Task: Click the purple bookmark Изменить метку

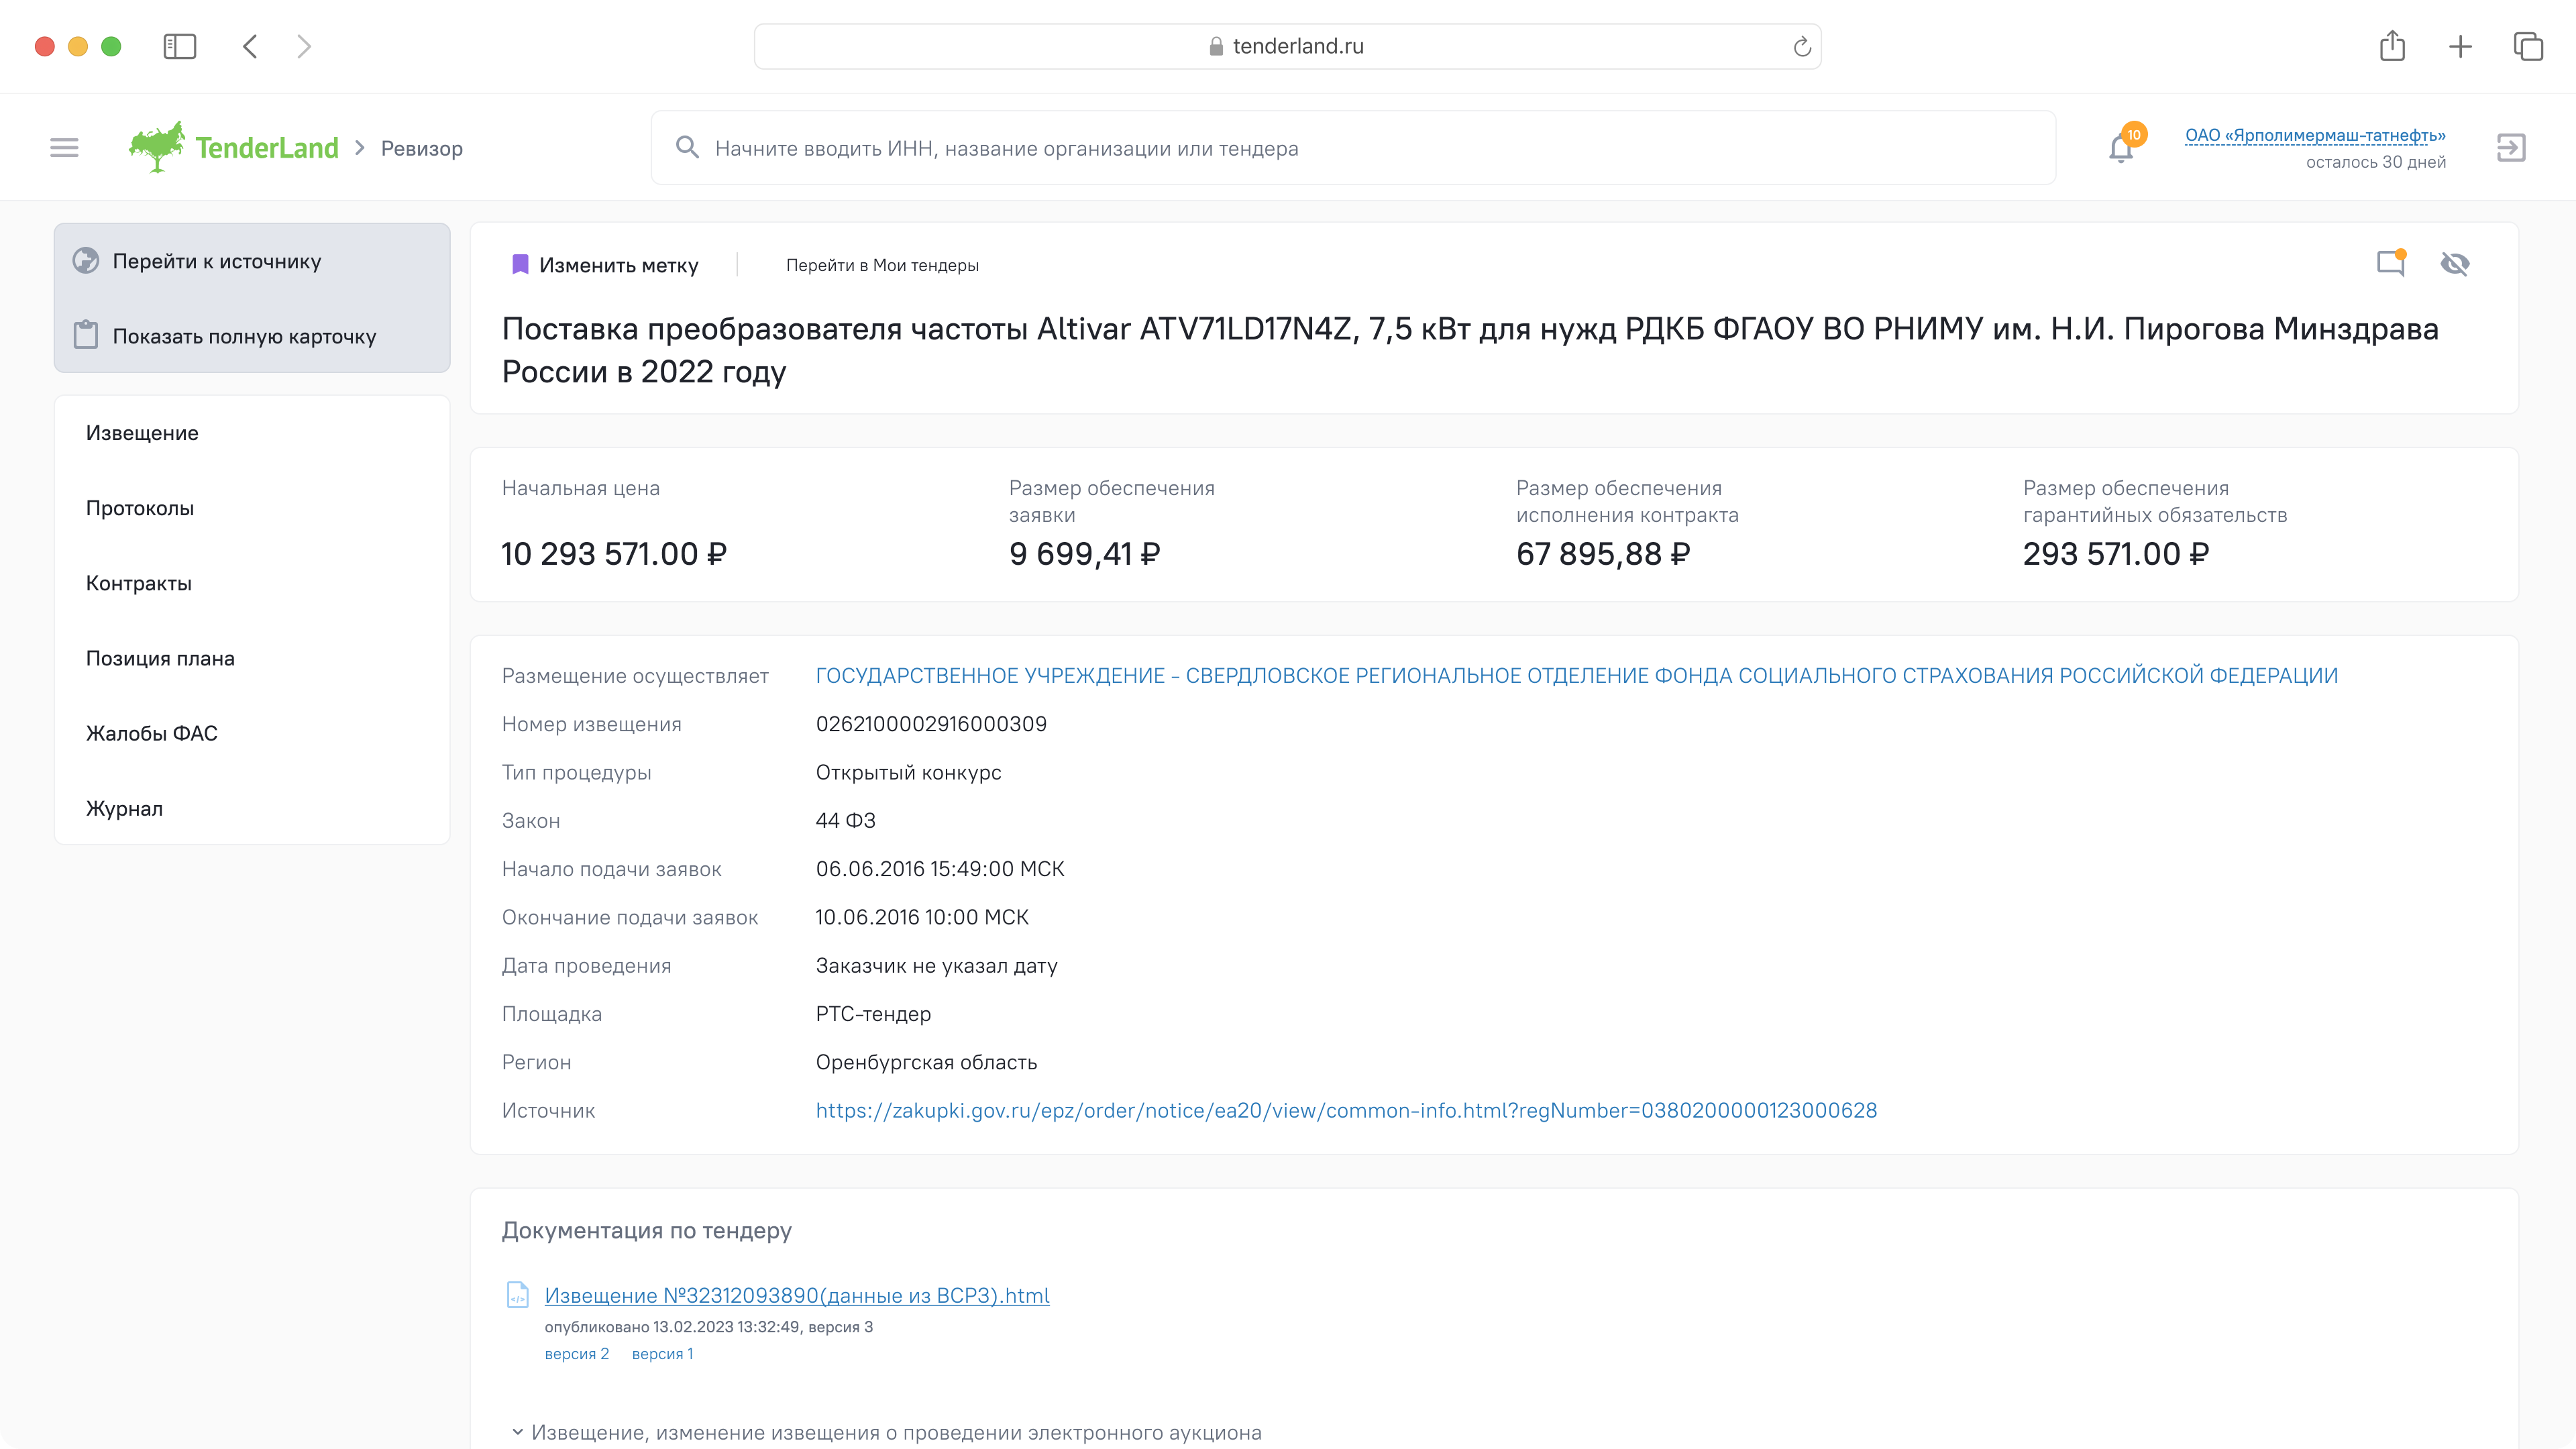Action: coord(605,265)
